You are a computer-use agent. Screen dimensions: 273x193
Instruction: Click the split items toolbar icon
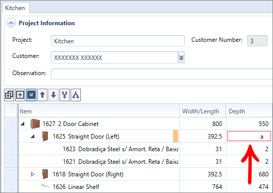tap(76, 95)
